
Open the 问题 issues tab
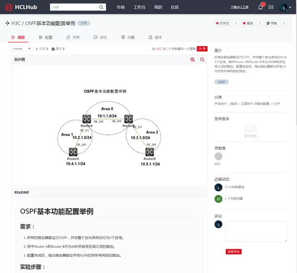(128, 37)
